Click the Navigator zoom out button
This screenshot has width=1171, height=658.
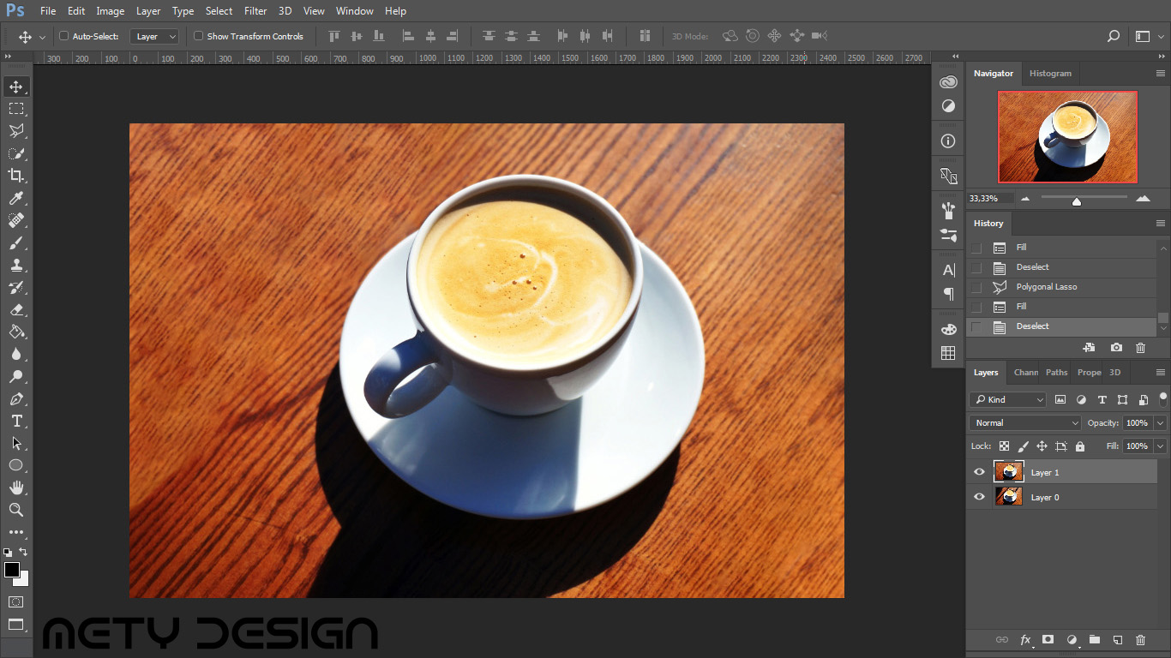pyautogui.click(x=1025, y=199)
